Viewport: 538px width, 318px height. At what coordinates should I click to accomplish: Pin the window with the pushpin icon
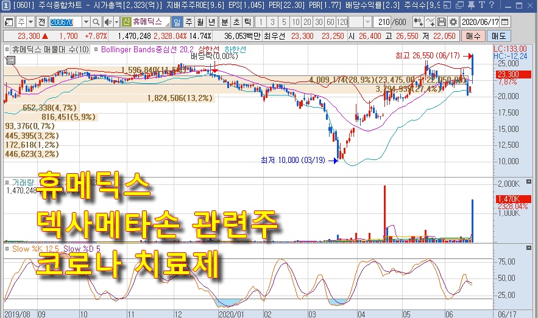pos(471,5)
